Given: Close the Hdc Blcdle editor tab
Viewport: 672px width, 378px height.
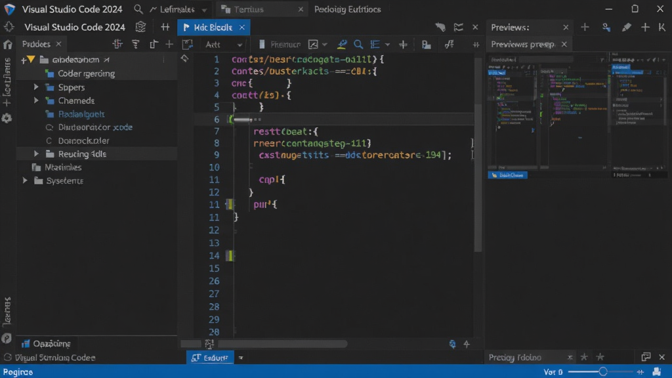Looking at the screenshot, I should tap(242, 28).
